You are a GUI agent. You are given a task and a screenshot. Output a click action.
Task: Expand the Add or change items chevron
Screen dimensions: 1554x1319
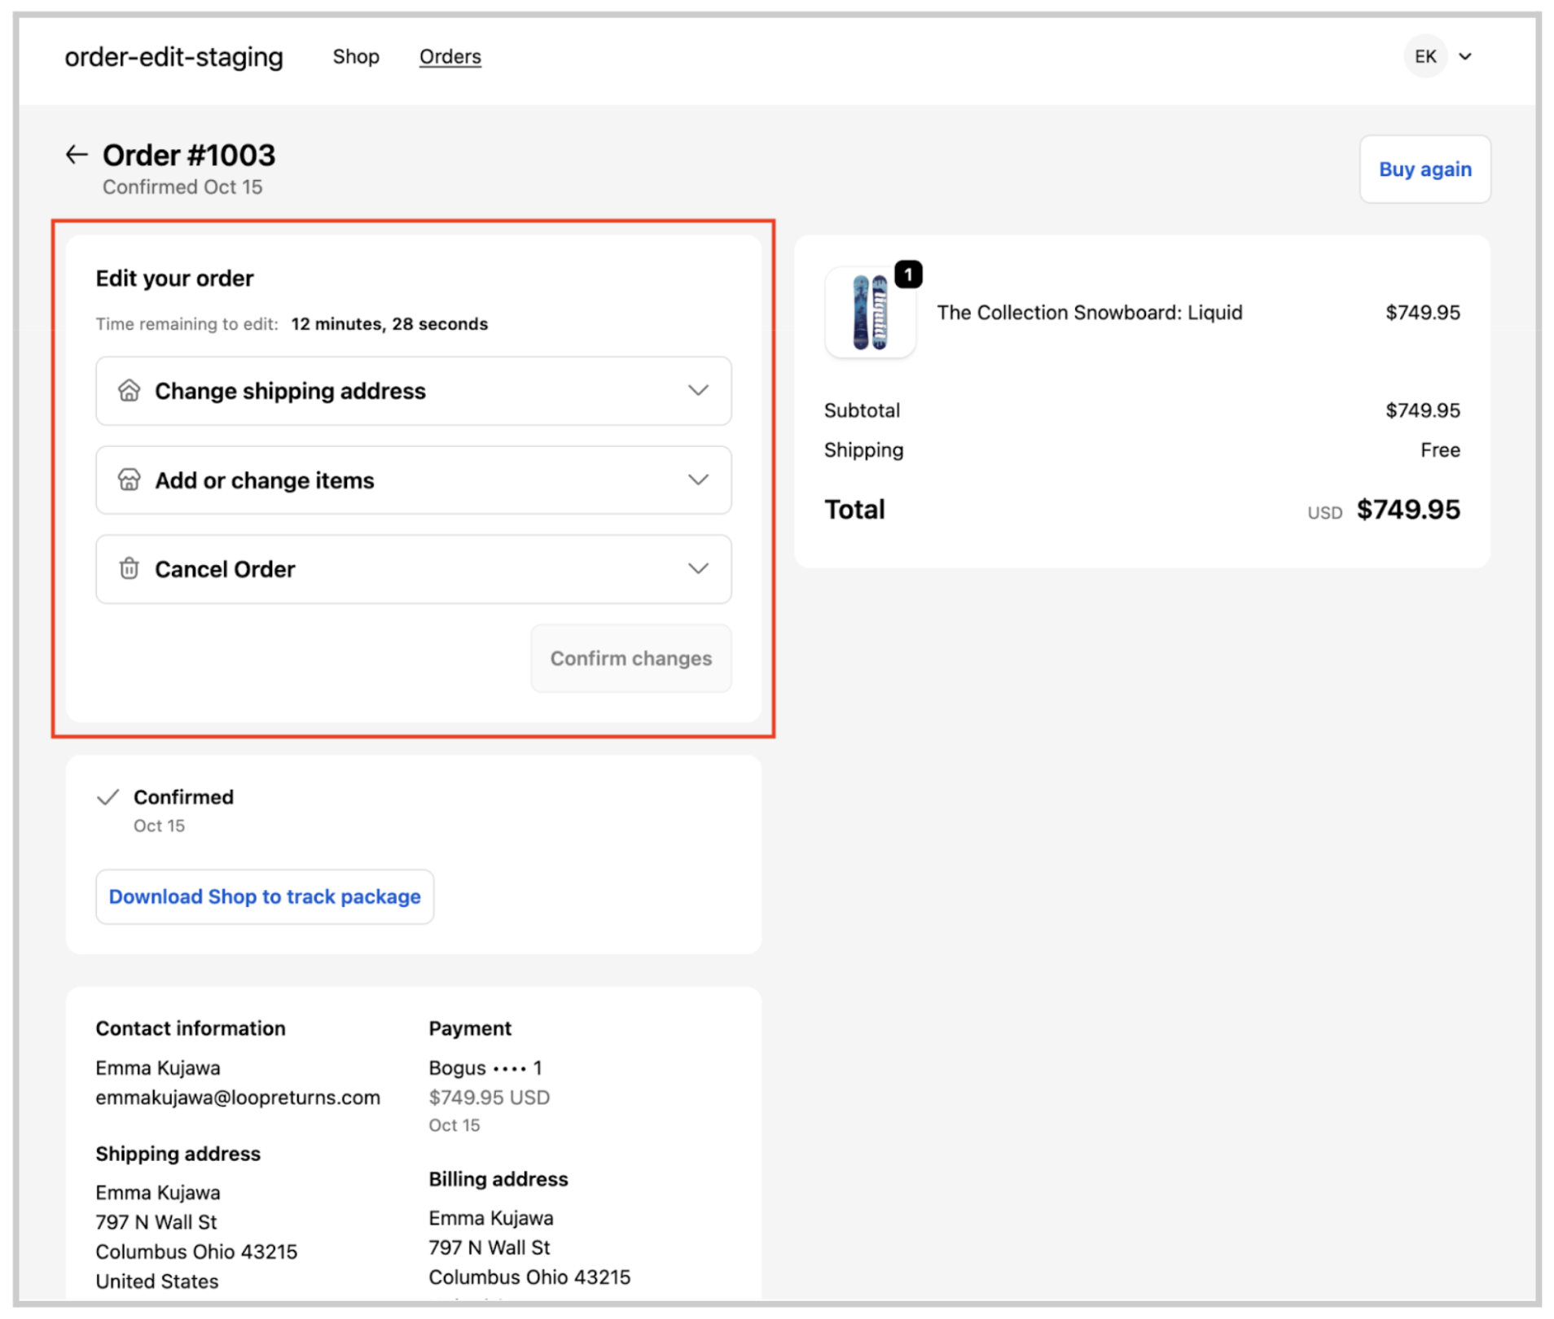(698, 480)
